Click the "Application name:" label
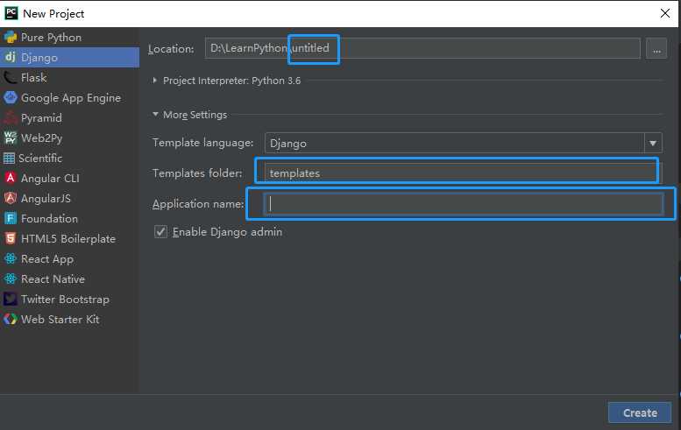 coord(198,204)
